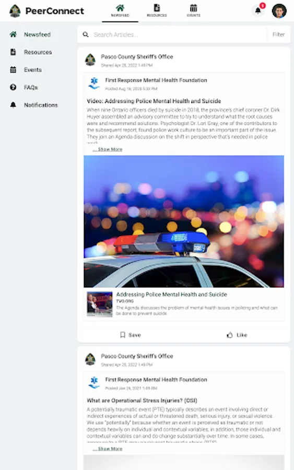The image size is (294, 470).
Task: Open the Filter option beside search
Action: [278, 34]
